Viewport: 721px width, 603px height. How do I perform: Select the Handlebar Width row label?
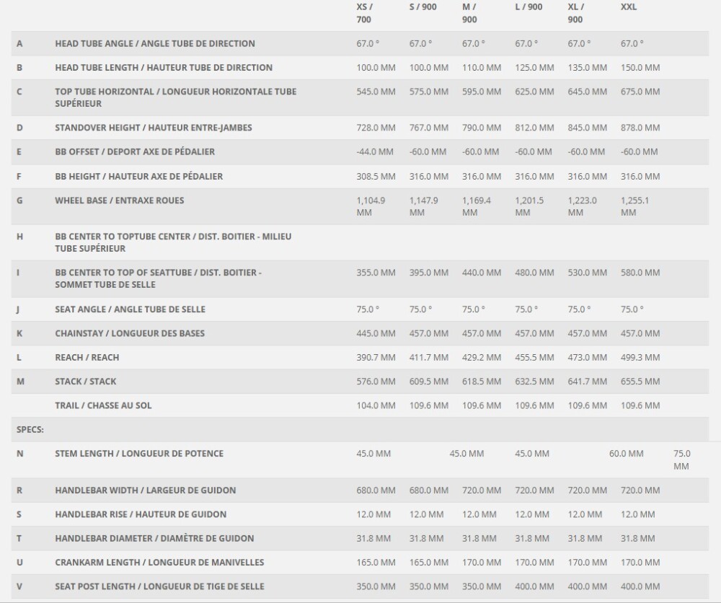(x=146, y=490)
